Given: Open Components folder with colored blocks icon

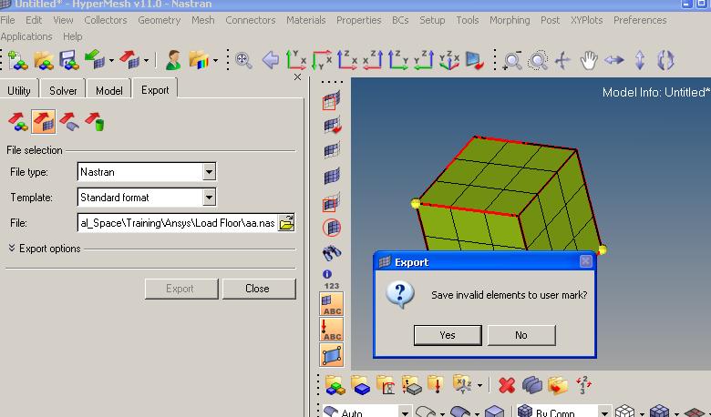Looking at the screenshot, I should 335,385.
